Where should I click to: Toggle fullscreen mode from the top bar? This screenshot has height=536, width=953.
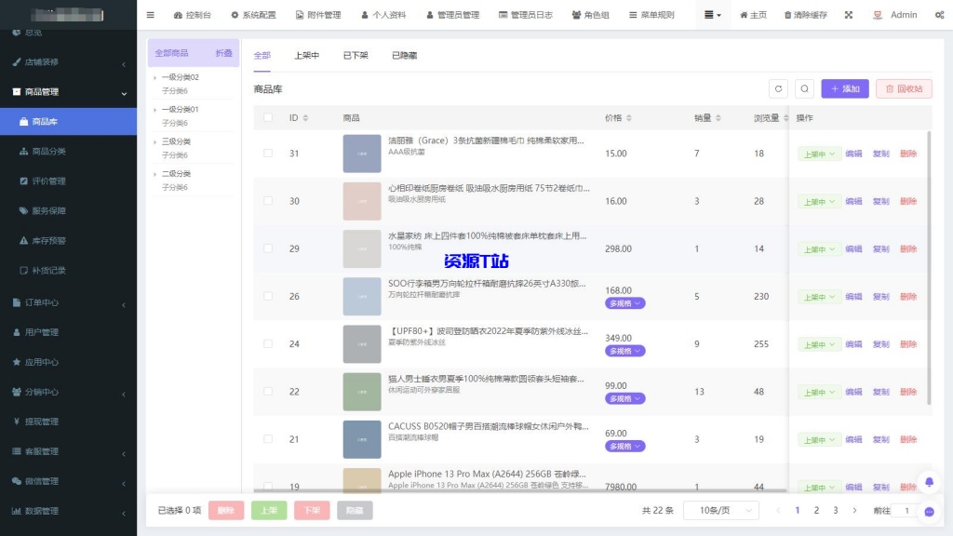point(849,15)
